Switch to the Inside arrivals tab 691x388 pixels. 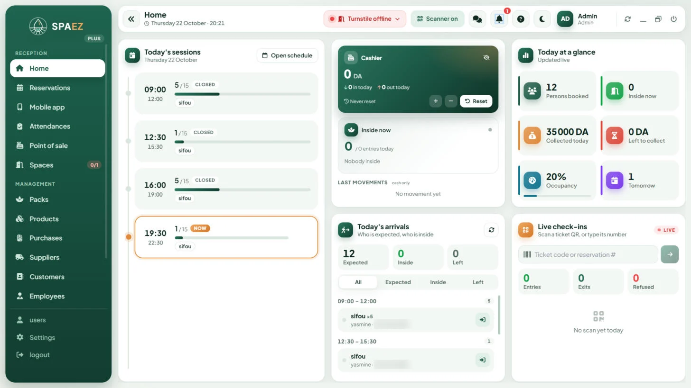tap(438, 282)
